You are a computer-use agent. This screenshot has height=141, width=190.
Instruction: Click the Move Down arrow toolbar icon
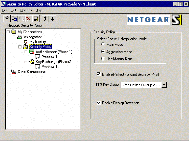click(53, 19)
